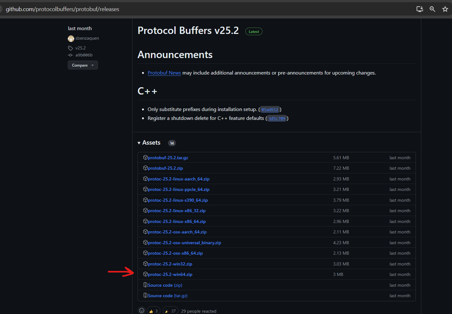The width and height of the screenshot is (452, 314).
Task: Download Source code (zip)
Action: pyautogui.click(x=165, y=285)
